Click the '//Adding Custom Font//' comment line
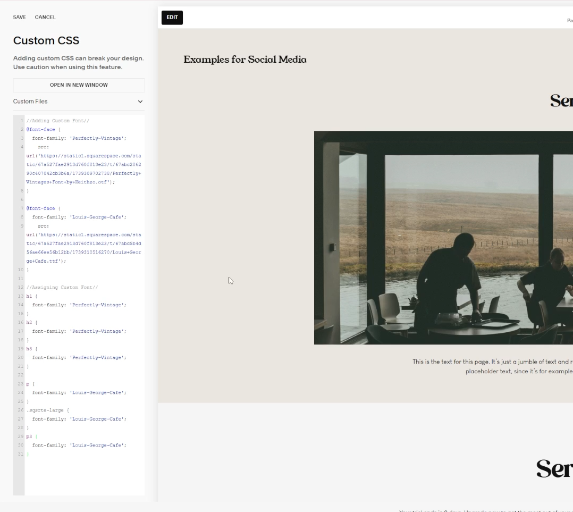This screenshot has height=512, width=573. (58, 121)
